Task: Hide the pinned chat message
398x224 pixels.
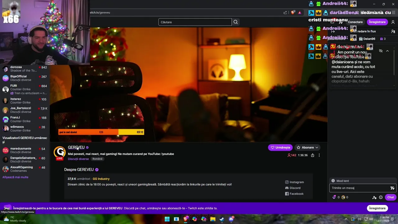Action: pos(381,51)
